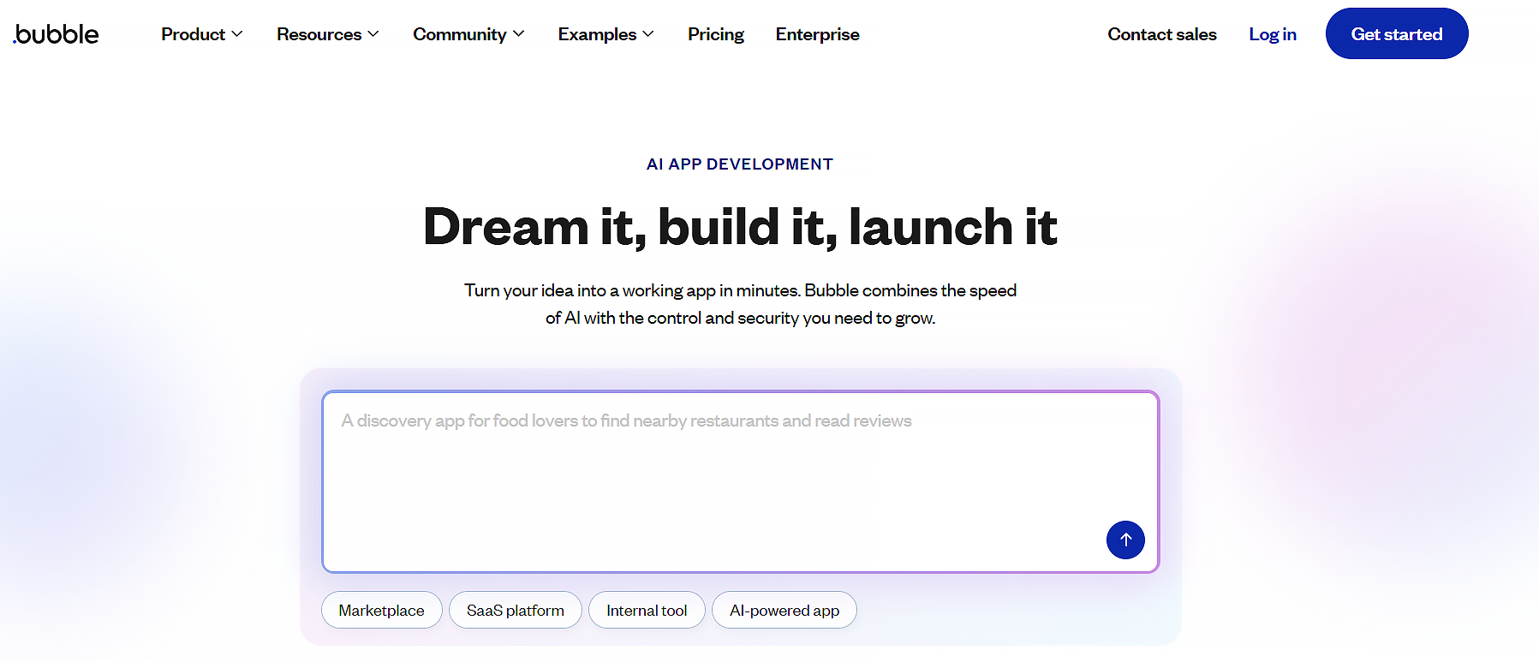Open the Resources dropdown menu
The width and height of the screenshot is (1539, 662).
[x=328, y=34]
